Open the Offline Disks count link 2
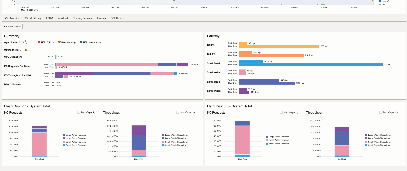 (x=21, y=50)
